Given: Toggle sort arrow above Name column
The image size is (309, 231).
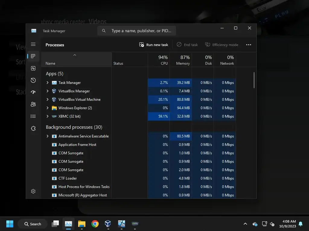Looking at the screenshot, I should 75,55.
